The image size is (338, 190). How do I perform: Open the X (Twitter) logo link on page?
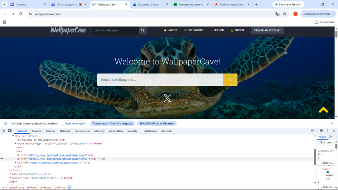tap(167, 98)
